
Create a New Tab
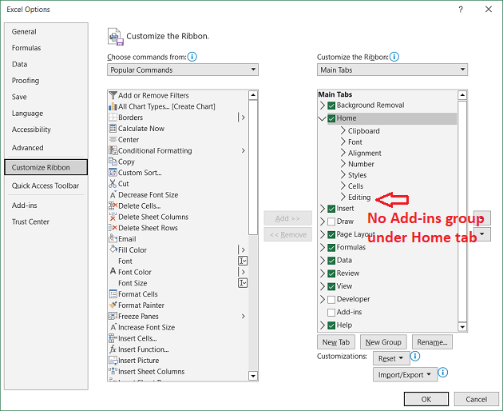click(x=336, y=342)
